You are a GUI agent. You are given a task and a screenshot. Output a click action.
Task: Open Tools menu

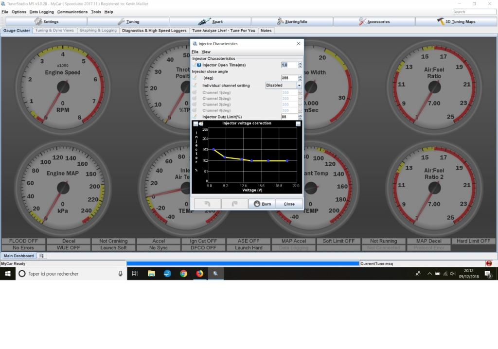(96, 12)
